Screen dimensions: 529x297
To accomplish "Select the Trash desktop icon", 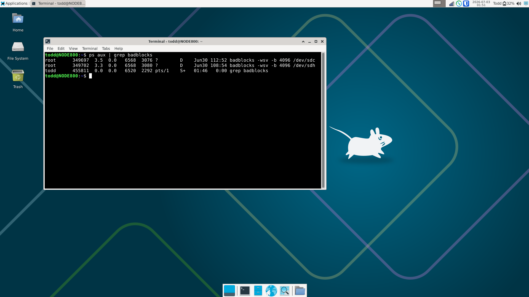I will click(x=18, y=79).
